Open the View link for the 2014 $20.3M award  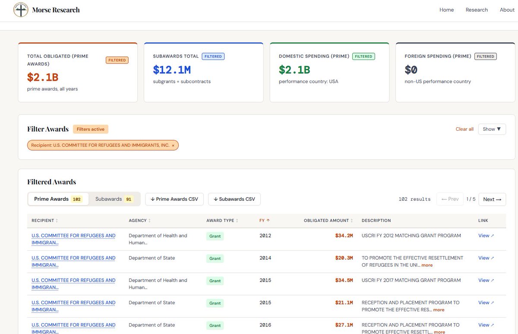point(486,258)
